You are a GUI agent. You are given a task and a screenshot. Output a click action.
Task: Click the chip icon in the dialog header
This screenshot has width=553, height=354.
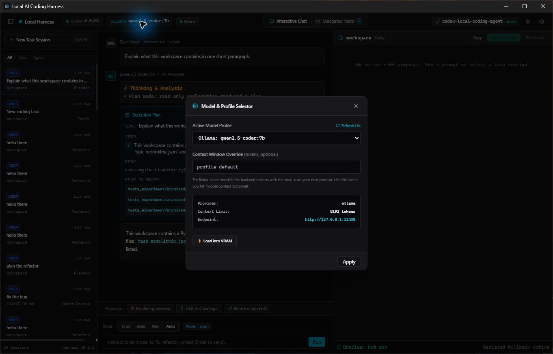(195, 106)
